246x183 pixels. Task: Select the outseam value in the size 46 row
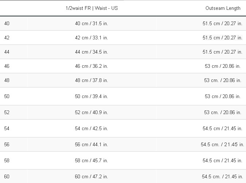point(223,66)
